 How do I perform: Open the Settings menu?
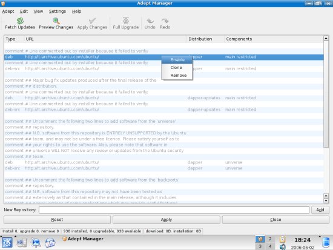click(58, 12)
